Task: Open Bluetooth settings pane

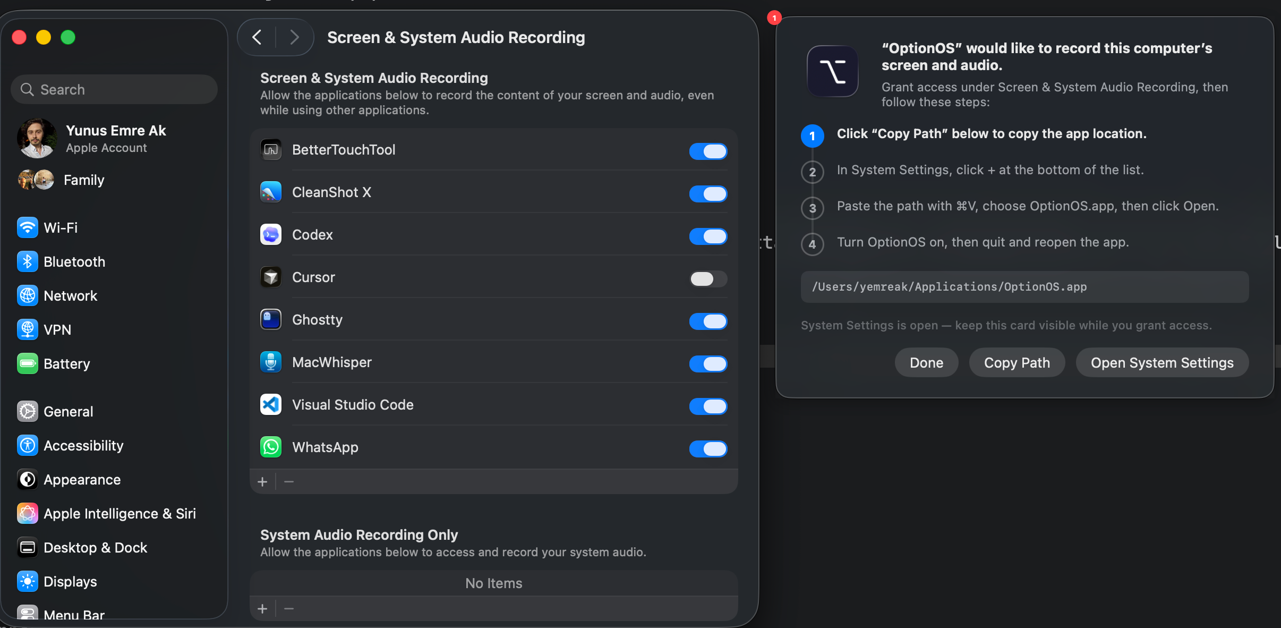Action: 114,262
